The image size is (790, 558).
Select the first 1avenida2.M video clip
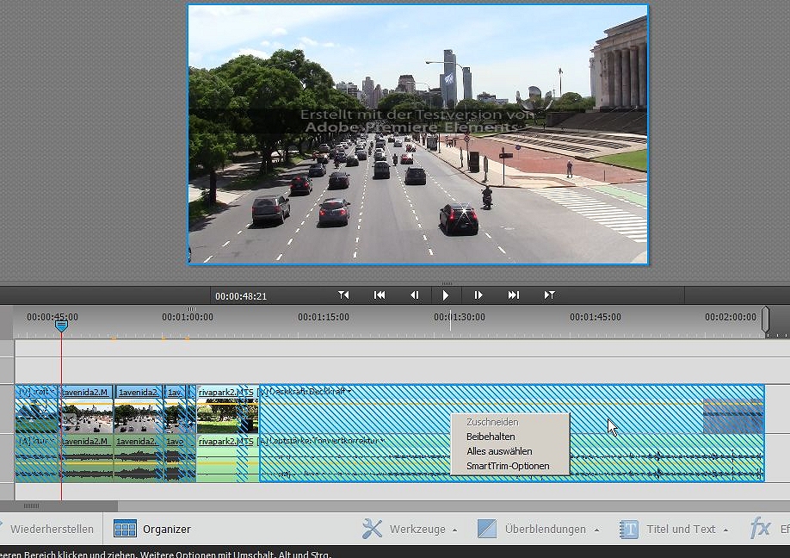pos(87,409)
